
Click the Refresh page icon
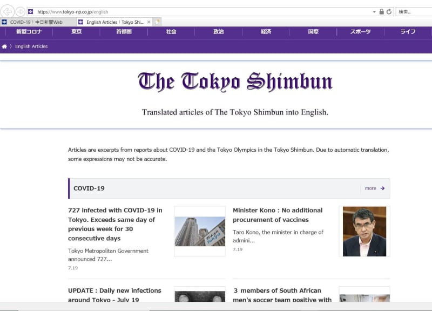(389, 11)
